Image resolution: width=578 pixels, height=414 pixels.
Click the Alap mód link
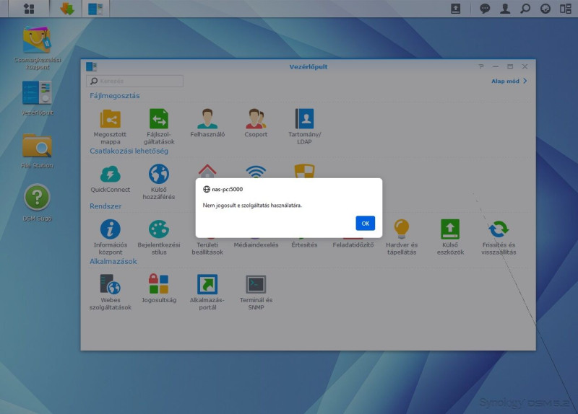click(509, 81)
